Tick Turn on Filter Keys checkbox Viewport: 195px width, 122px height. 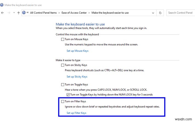[x=62, y=101]
